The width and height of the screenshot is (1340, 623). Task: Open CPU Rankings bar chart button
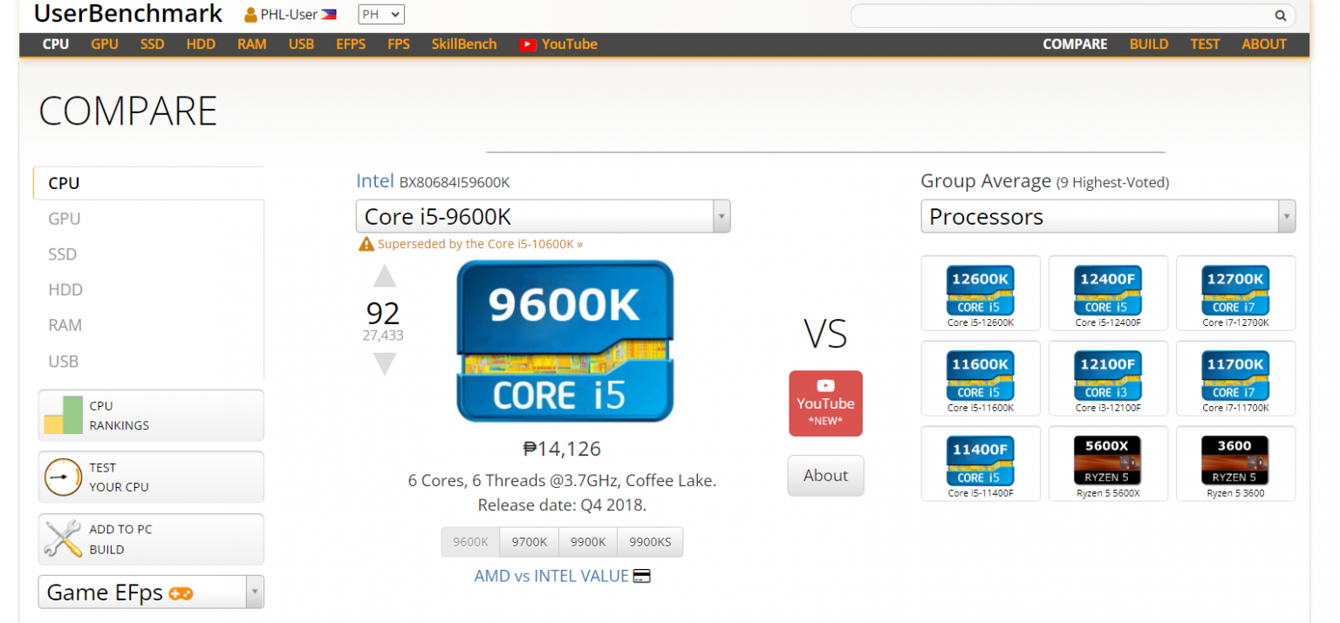click(63, 416)
